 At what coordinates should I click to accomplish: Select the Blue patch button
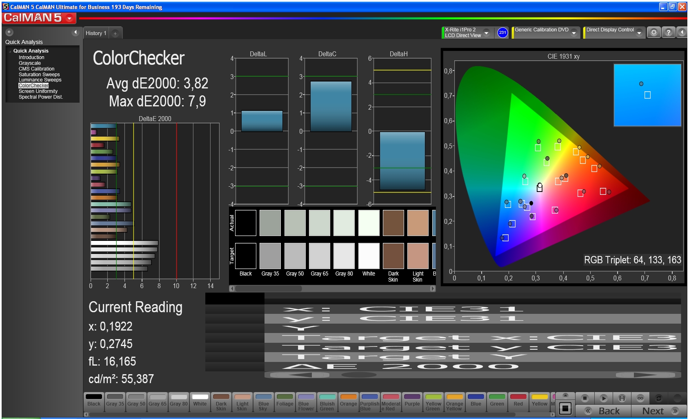(476, 402)
